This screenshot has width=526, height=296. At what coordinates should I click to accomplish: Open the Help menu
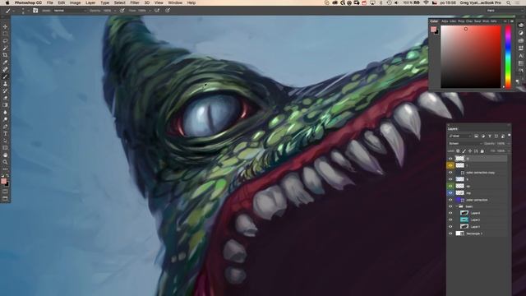pos(191,2)
